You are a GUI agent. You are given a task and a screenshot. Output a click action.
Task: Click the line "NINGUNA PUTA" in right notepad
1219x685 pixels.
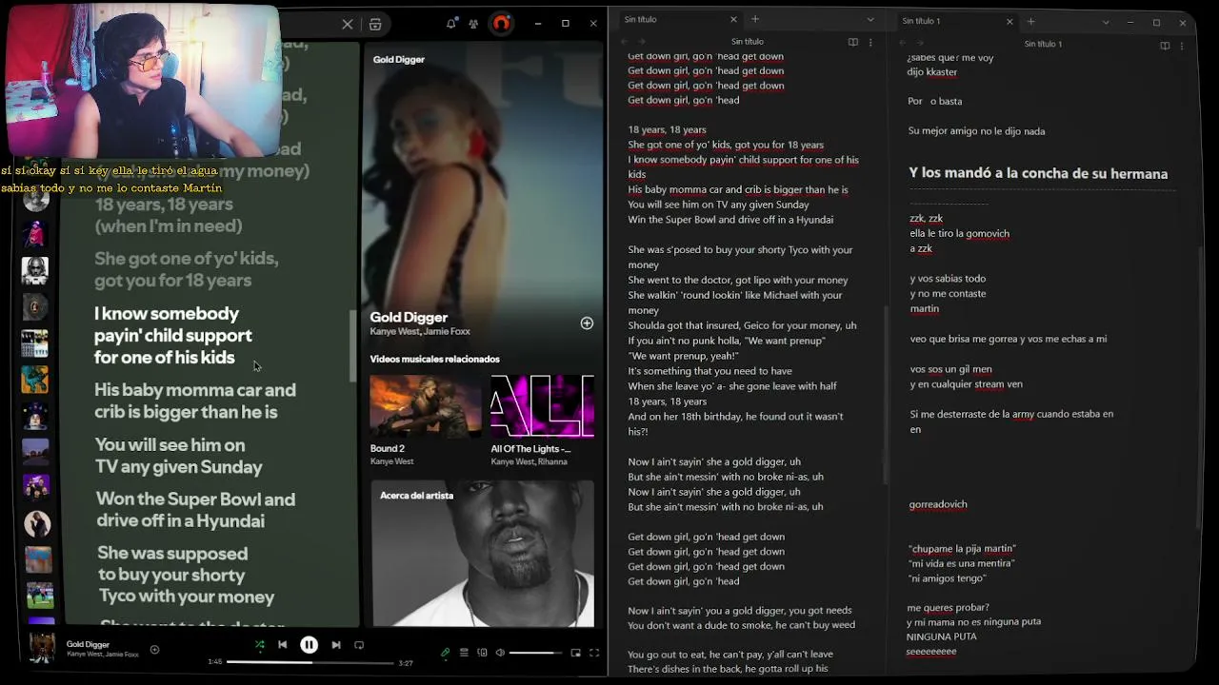942,636
